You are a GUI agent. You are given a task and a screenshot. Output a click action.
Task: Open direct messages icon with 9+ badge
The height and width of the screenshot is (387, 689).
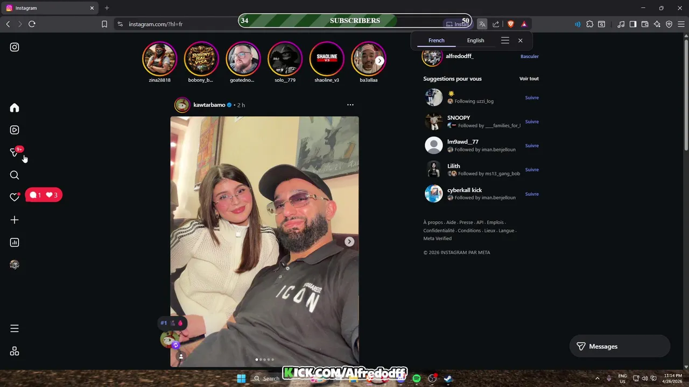(15, 153)
